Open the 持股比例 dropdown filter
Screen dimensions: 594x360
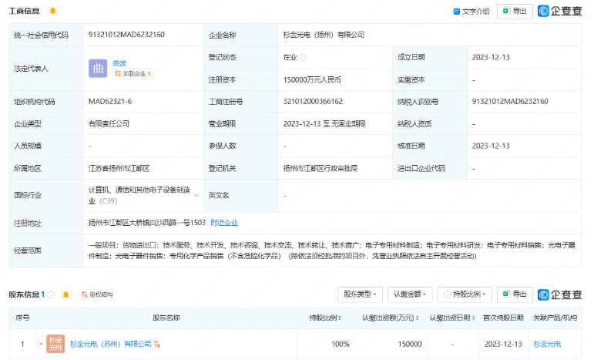465,294
